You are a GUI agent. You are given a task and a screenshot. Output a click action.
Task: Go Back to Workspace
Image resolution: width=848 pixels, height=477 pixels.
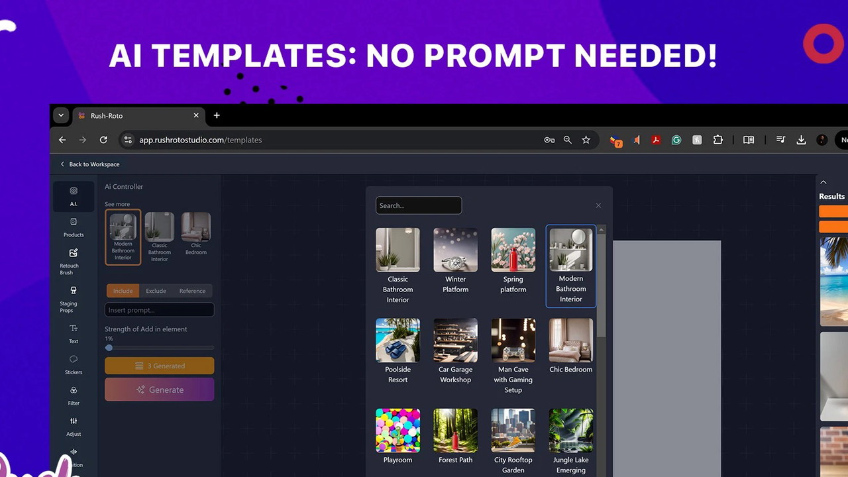pyautogui.click(x=90, y=164)
